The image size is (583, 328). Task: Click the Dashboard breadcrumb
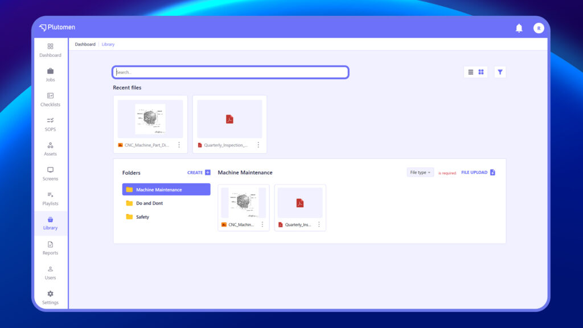tap(85, 44)
